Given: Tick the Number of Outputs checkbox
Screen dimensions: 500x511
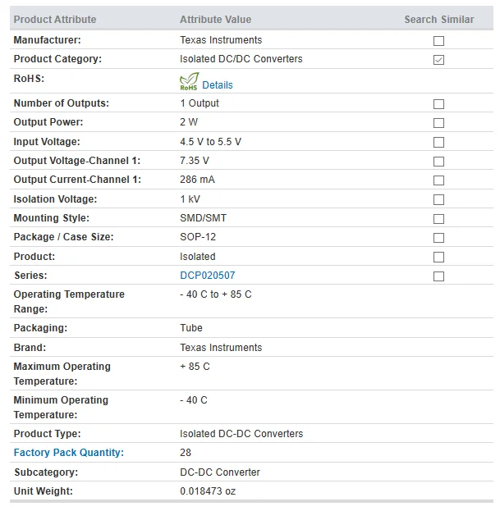Looking at the screenshot, I should click(x=438, y=104).
